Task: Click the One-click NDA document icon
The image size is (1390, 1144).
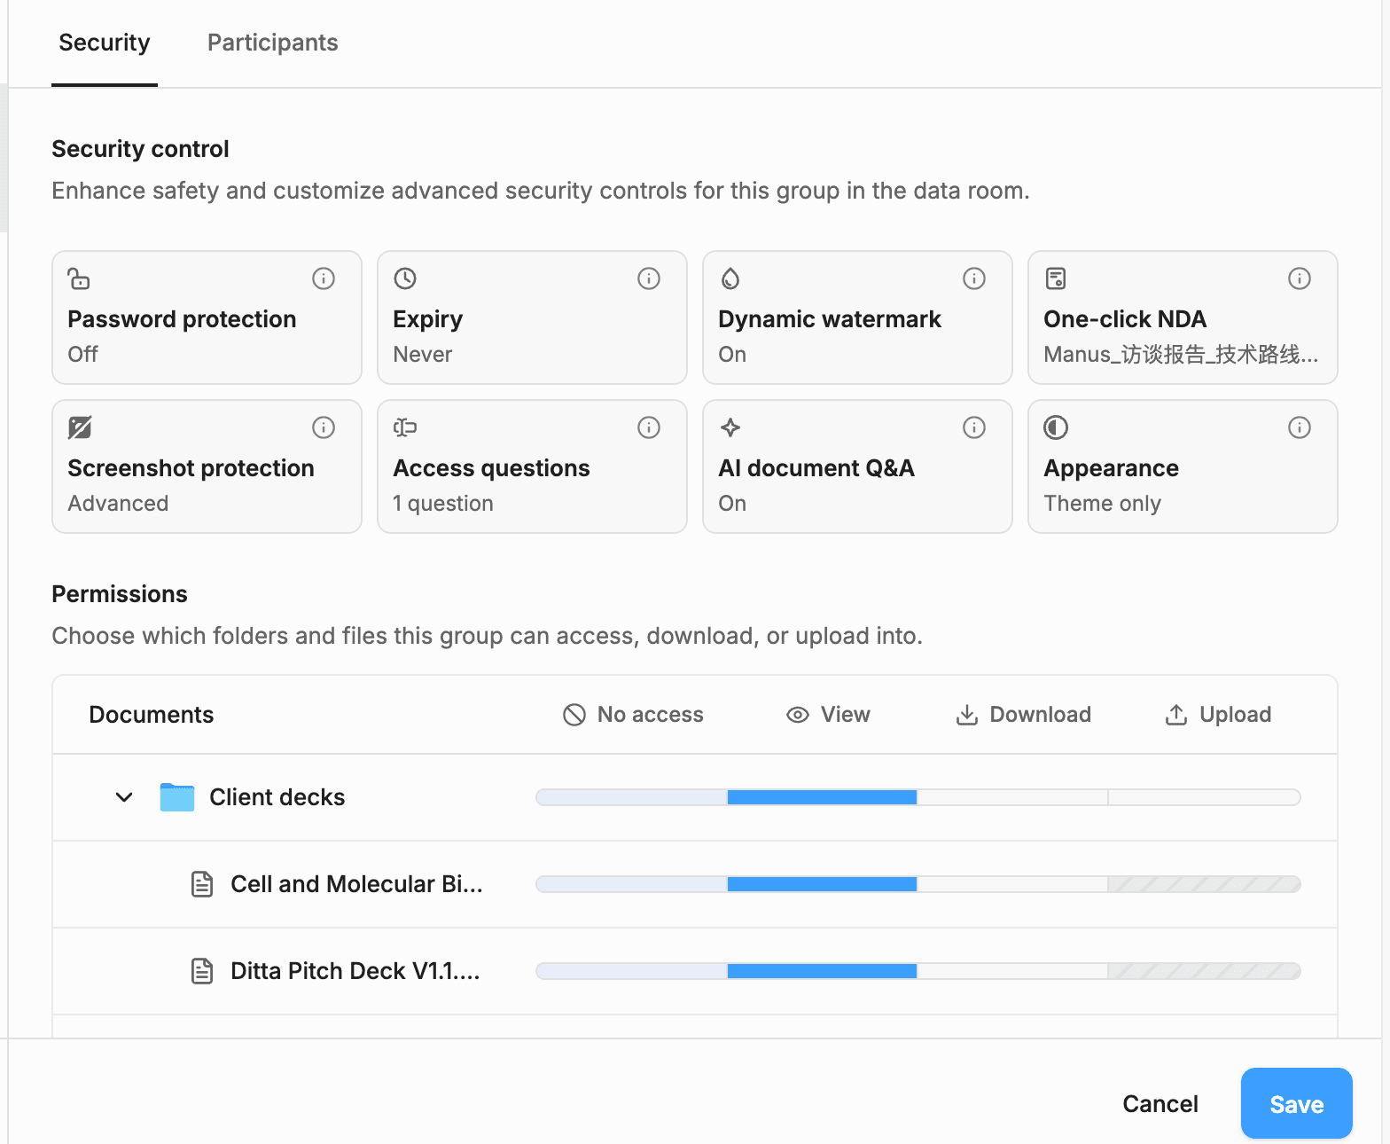Action: 1056,278
